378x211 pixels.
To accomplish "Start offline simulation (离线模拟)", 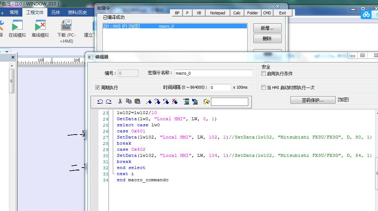I will point(40,29).
